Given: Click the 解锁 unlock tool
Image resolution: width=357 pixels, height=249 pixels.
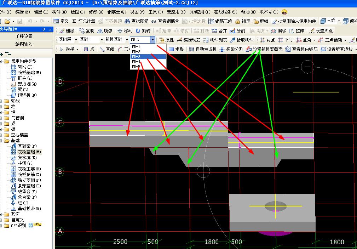Looking at the screenshot, I should pyautogui.click(x=261, y=21).
